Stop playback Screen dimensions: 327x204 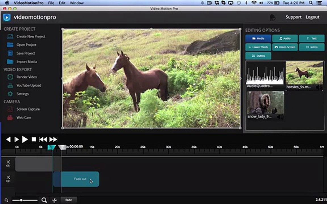pos(34,139)
